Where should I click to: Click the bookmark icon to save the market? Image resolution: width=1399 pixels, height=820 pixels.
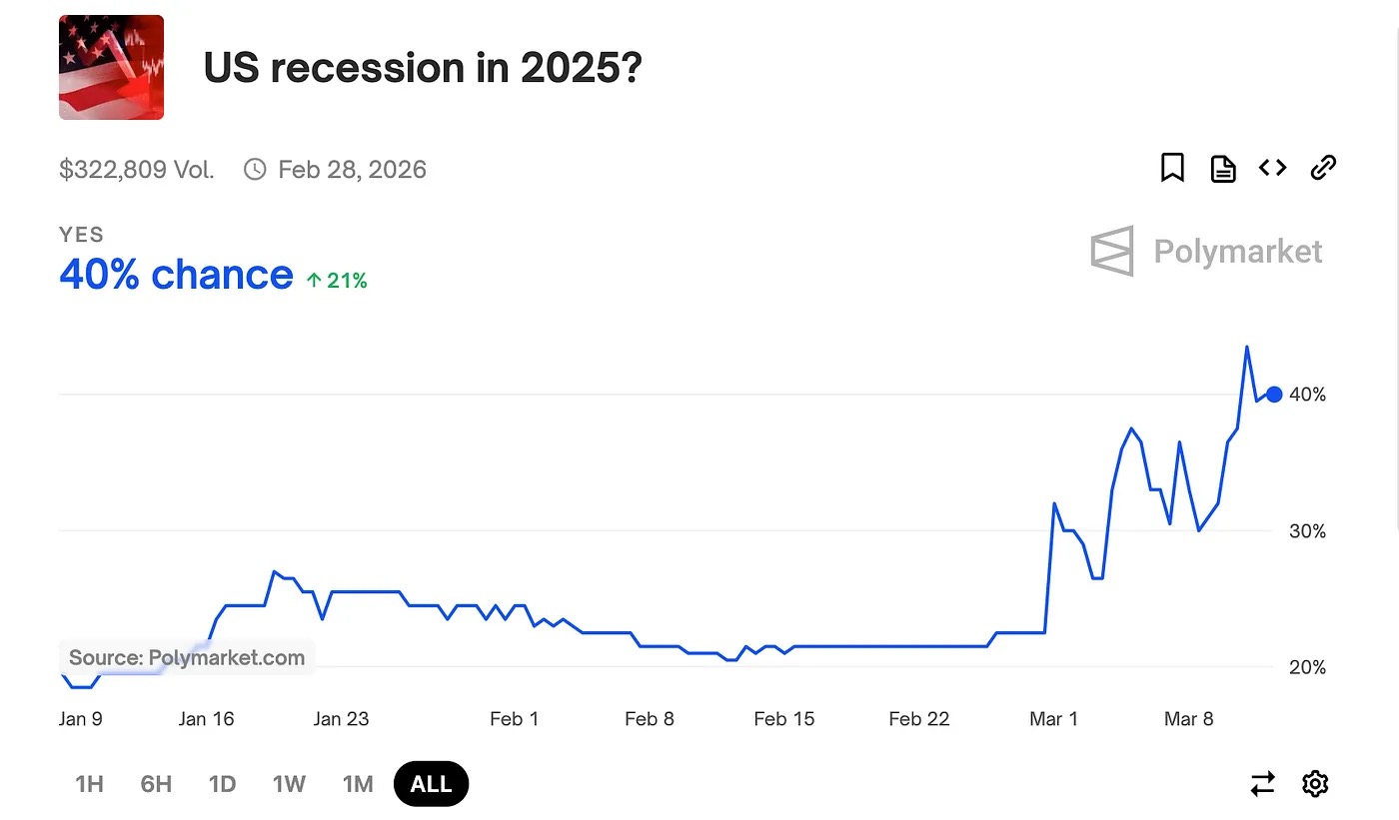tap(1172, 168)
